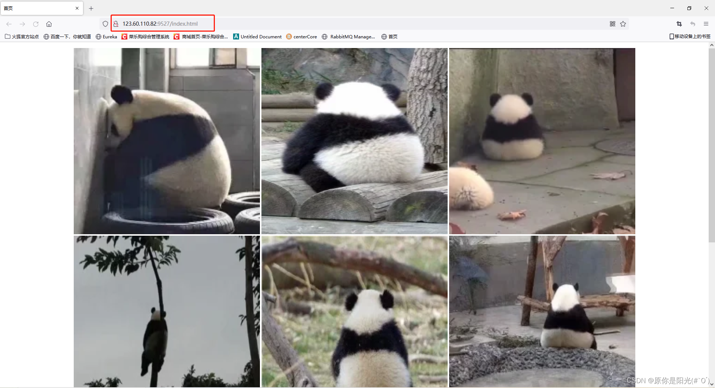
Task: Minimize the browser window
Action: [x=672, y=8]
